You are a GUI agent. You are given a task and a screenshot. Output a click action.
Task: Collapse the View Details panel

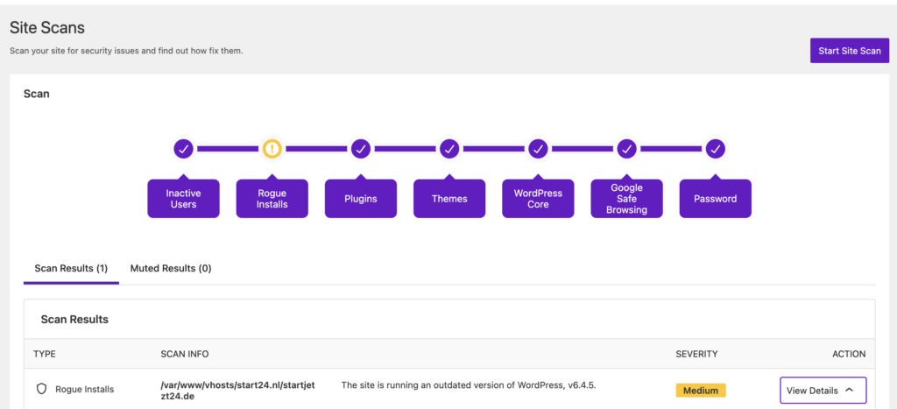823,391
